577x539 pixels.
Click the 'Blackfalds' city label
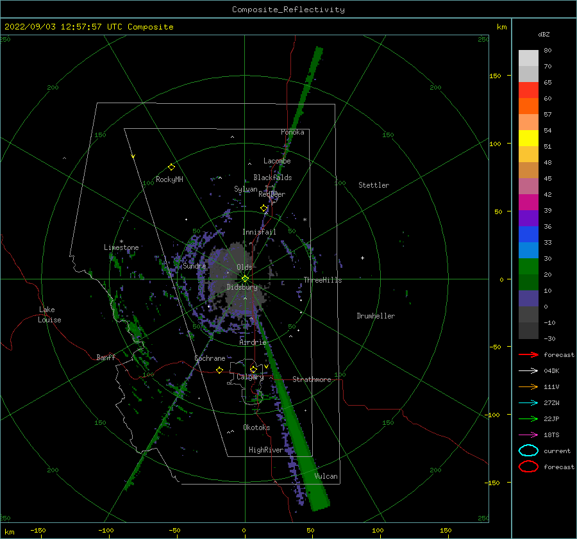[272, 178]
